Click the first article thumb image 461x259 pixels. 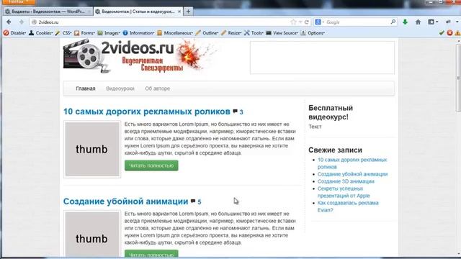point(92,149)
